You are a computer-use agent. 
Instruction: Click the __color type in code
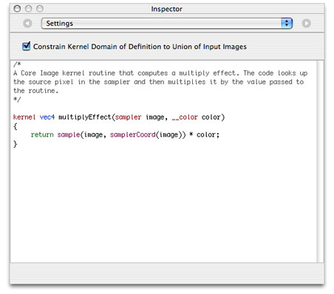185,117
